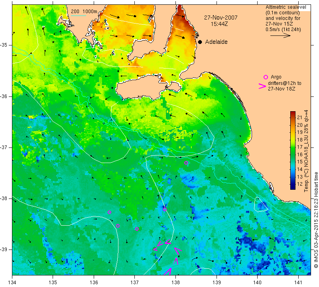Click the longitude axis label 141
This screenshot has width=319, height=287.
[x=298, y=283]
